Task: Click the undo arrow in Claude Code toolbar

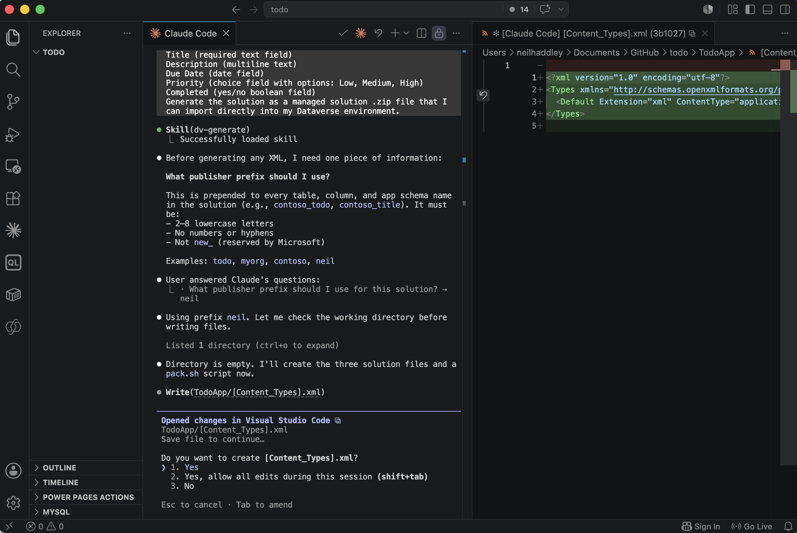Action: [x=378, y=33]
